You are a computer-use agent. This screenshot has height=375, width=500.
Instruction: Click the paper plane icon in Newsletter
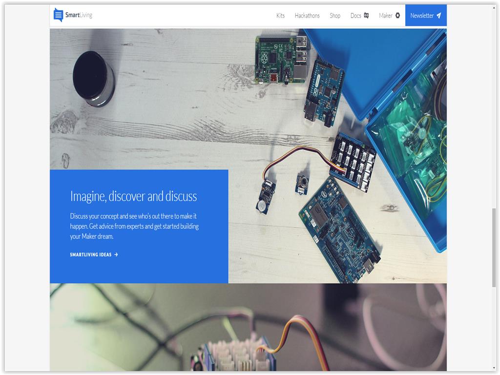pyautogui.click(x=439, y=15)
